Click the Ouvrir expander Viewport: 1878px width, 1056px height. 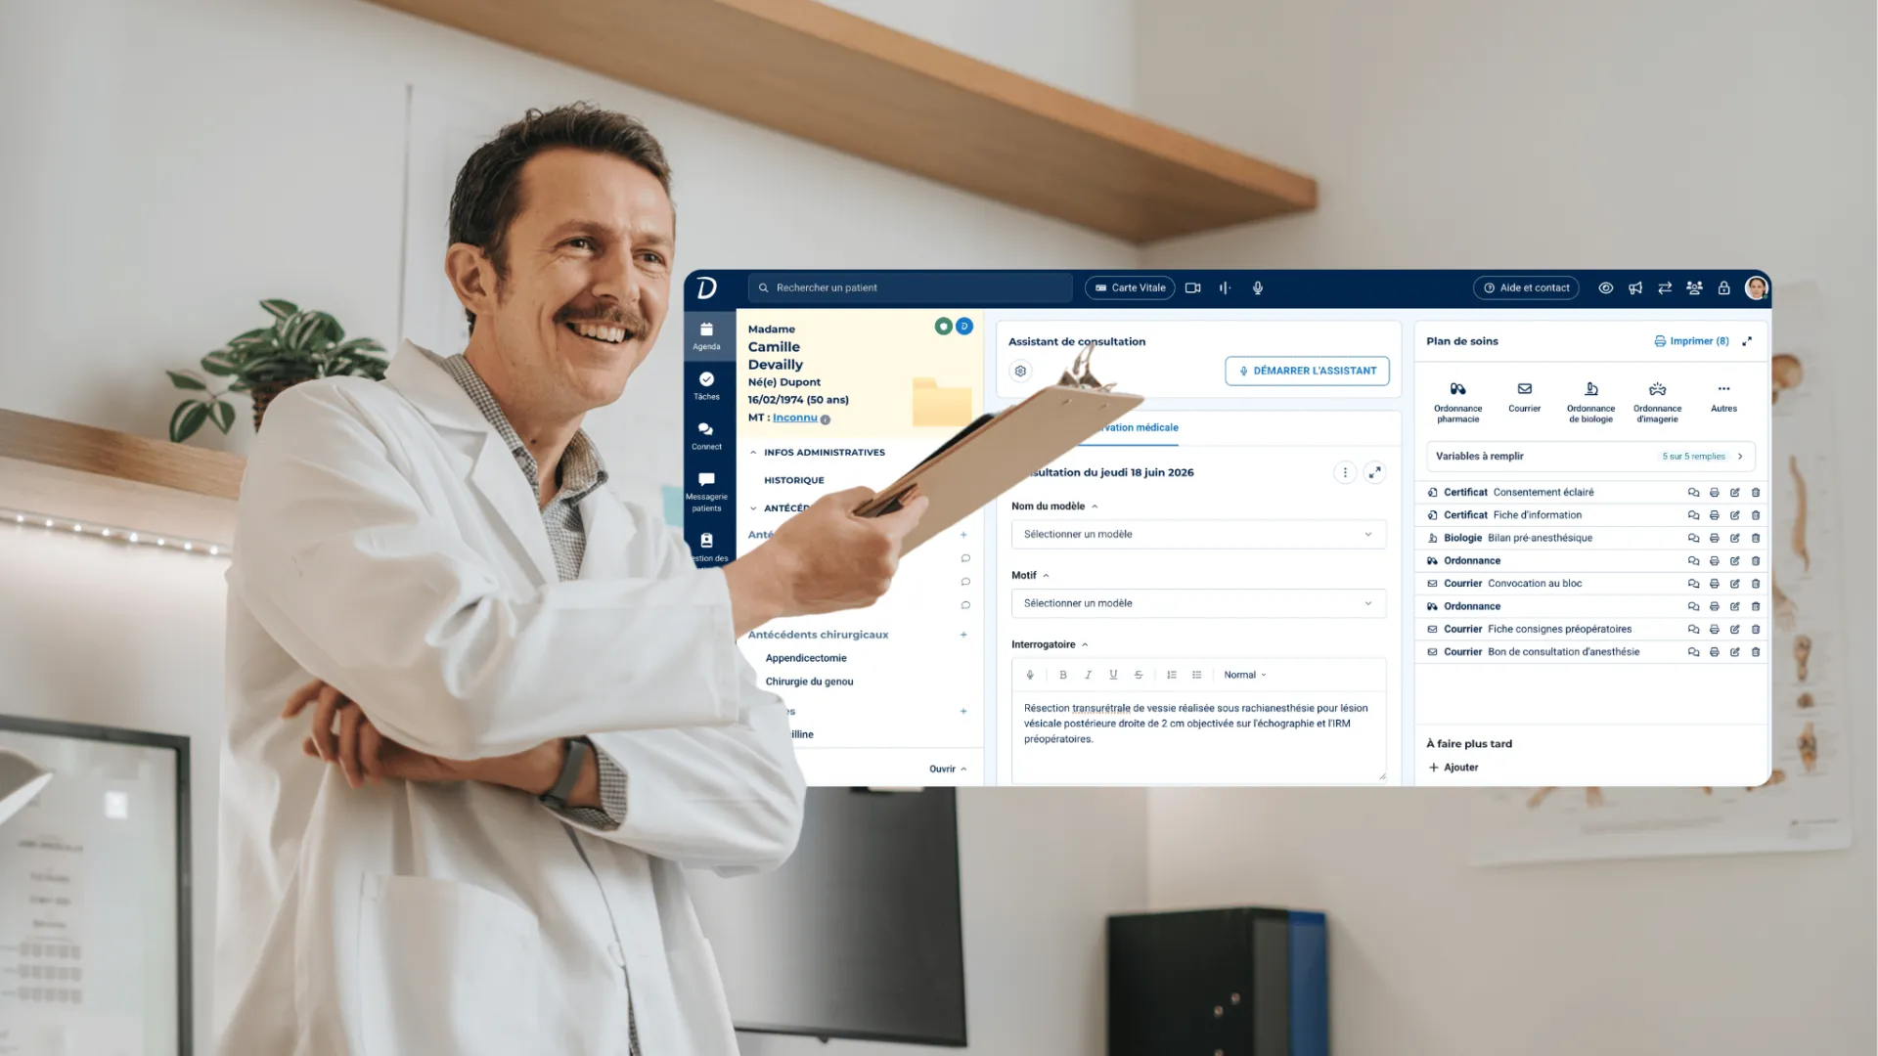(x=948, y=769)
